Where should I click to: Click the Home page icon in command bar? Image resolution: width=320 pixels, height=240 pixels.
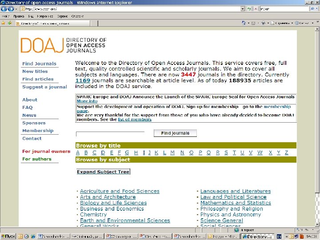point(244,23)
